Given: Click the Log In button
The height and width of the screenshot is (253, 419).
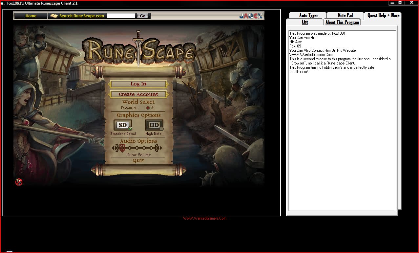Looking at the screenshot, I should click(x=138, y=84).
